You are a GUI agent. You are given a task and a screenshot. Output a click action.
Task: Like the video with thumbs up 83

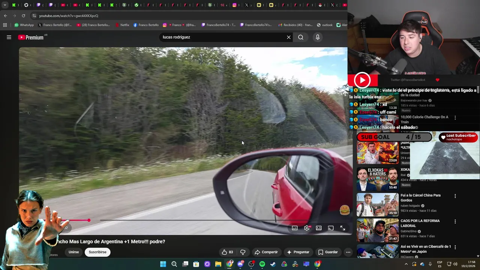click(227, 252)
